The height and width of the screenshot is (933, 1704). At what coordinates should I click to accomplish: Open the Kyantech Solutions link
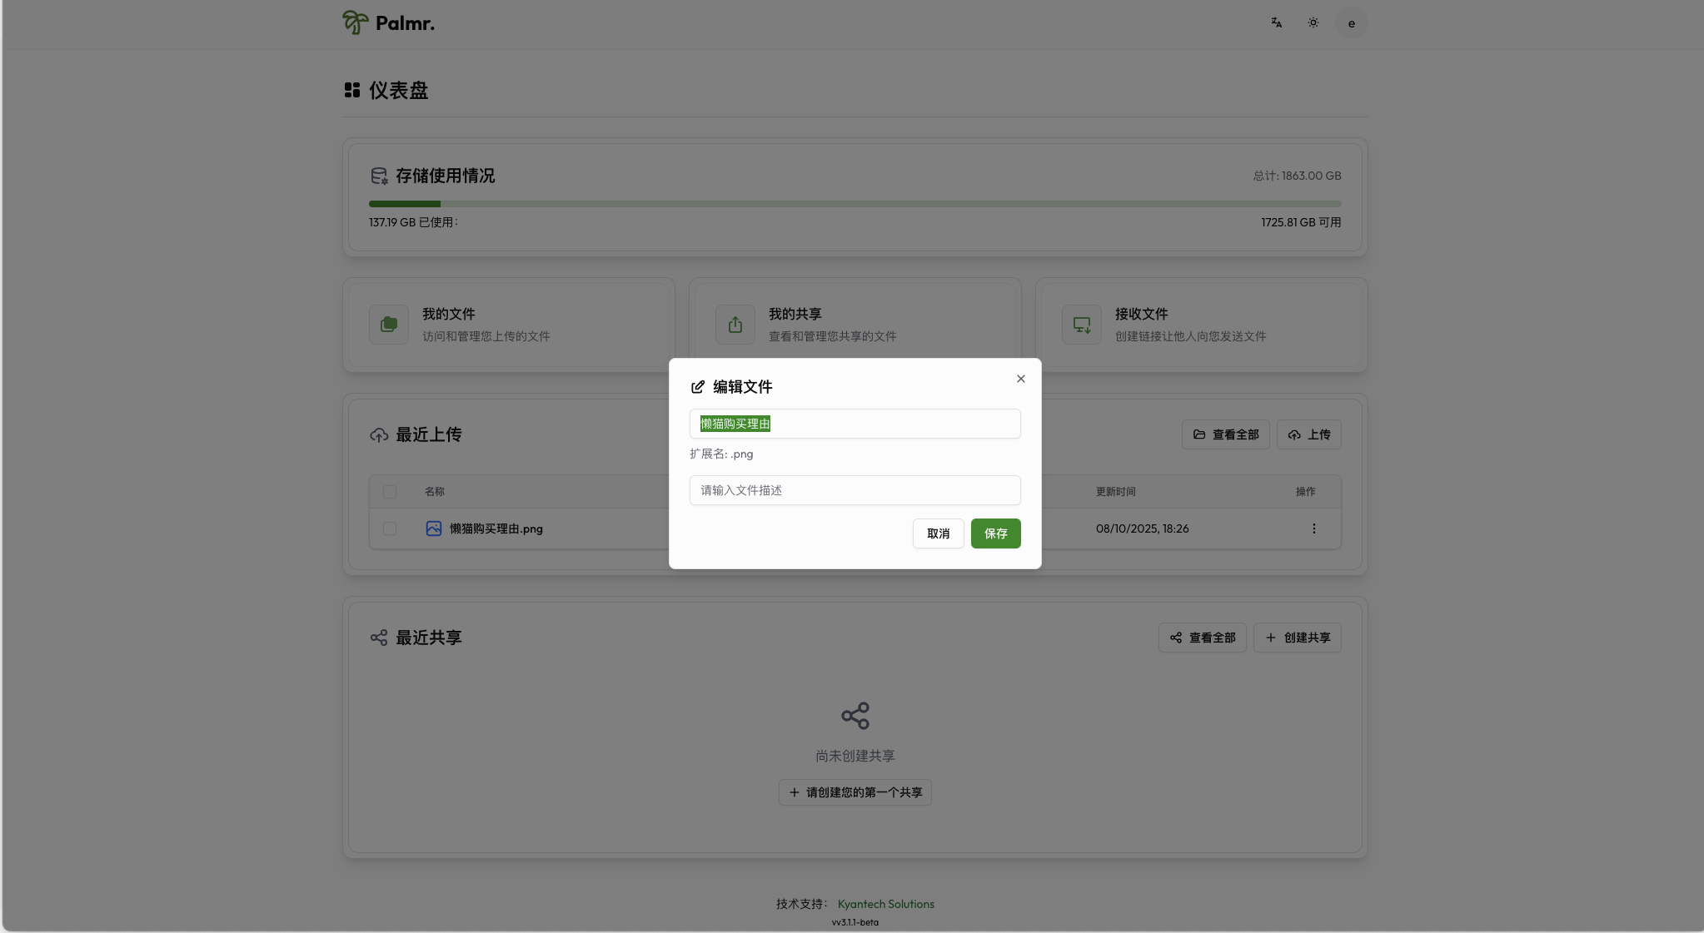click(x=886, y=904)
